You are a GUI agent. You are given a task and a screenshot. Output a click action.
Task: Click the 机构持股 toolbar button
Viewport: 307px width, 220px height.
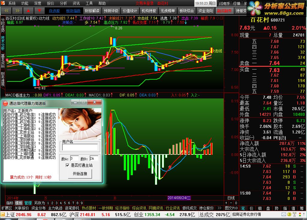point(149,11)
